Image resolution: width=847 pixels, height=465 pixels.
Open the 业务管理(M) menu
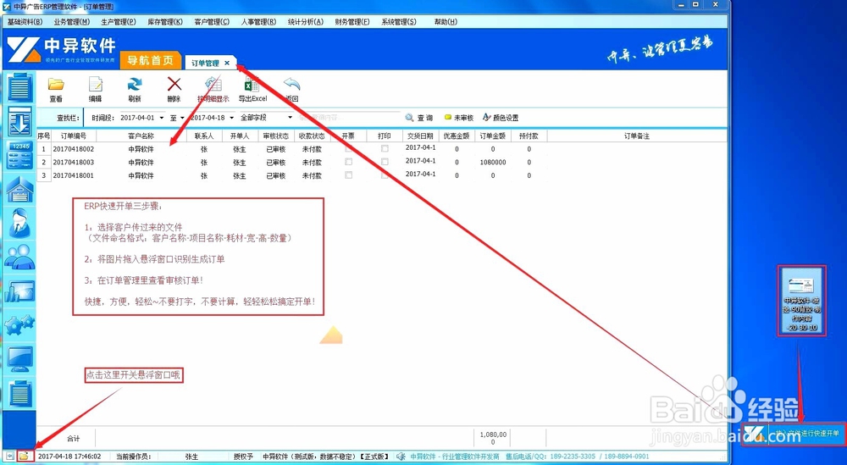(x=72, y=22)
